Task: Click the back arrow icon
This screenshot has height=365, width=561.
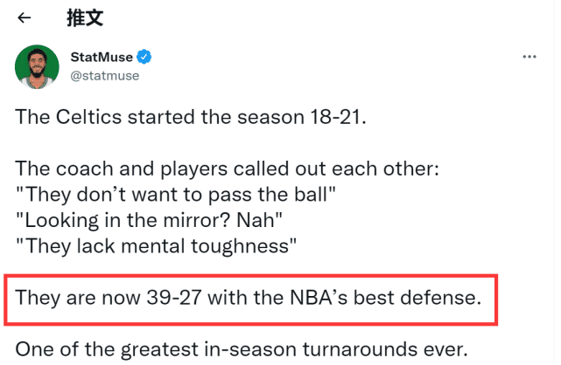Action: 25,18
